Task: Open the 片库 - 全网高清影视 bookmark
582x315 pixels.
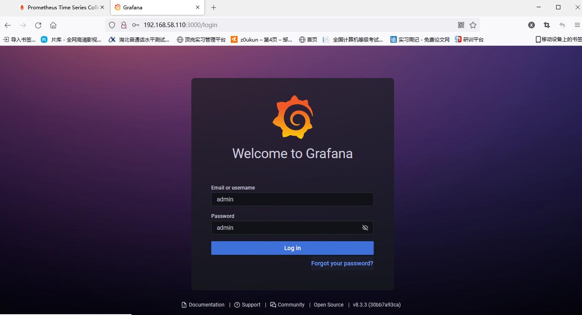Action: (71, 39)
